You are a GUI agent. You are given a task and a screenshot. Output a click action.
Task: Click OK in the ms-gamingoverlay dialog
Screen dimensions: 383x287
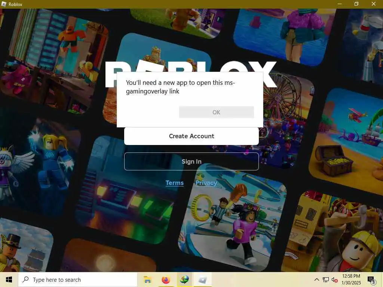217,112
